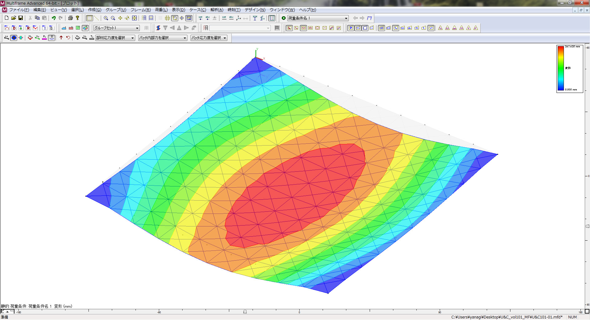This screenshot has width=590, height=320.
Task: Toggle the DXF background button
Action: (189, 18)
